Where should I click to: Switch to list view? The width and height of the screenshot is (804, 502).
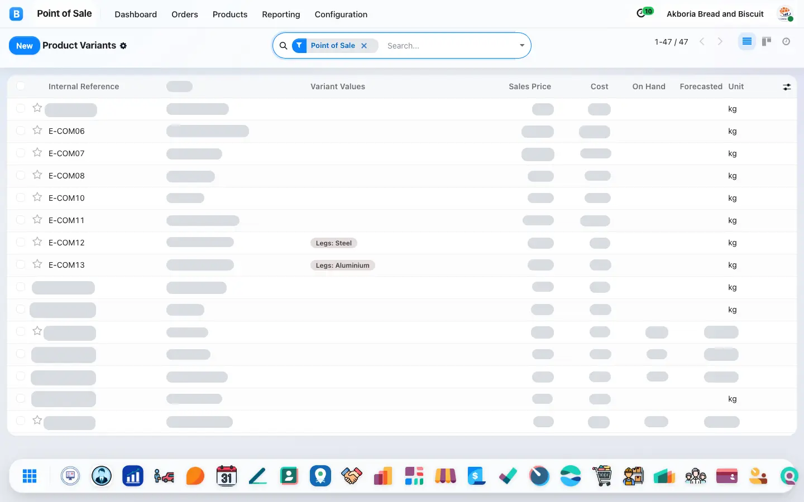(747, 41)
